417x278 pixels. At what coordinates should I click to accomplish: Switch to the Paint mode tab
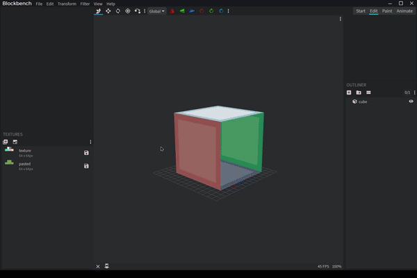point(387,11)
